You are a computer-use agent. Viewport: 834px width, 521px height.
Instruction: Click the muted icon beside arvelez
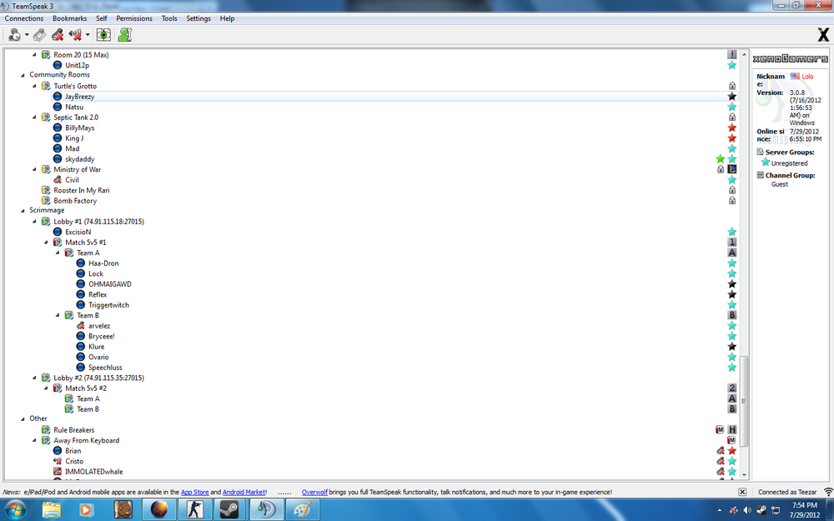(81, 326)
